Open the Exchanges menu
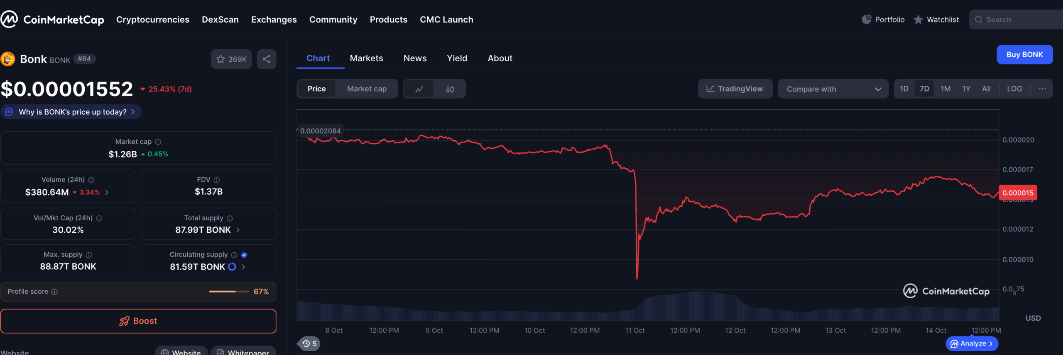Screen dimensions: 1063x355 point(274,19)
